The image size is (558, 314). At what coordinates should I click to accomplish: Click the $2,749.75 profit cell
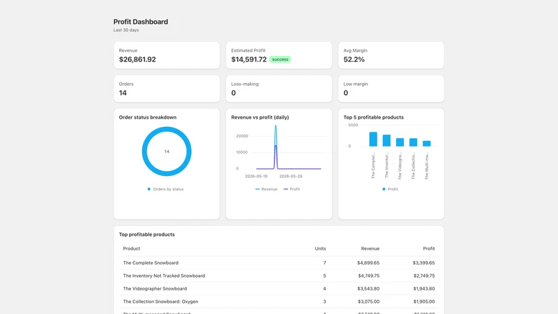tap(424, 276)
